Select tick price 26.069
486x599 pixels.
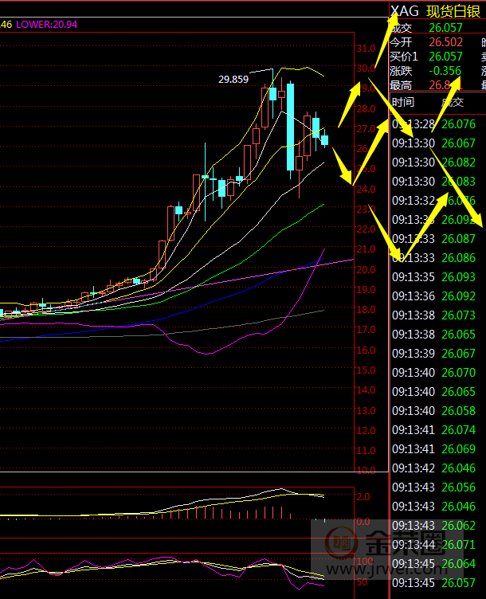tap(458, 449)
